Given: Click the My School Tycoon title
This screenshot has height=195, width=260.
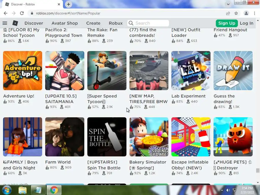Looking at the screenshot, I should coord(21,32).
